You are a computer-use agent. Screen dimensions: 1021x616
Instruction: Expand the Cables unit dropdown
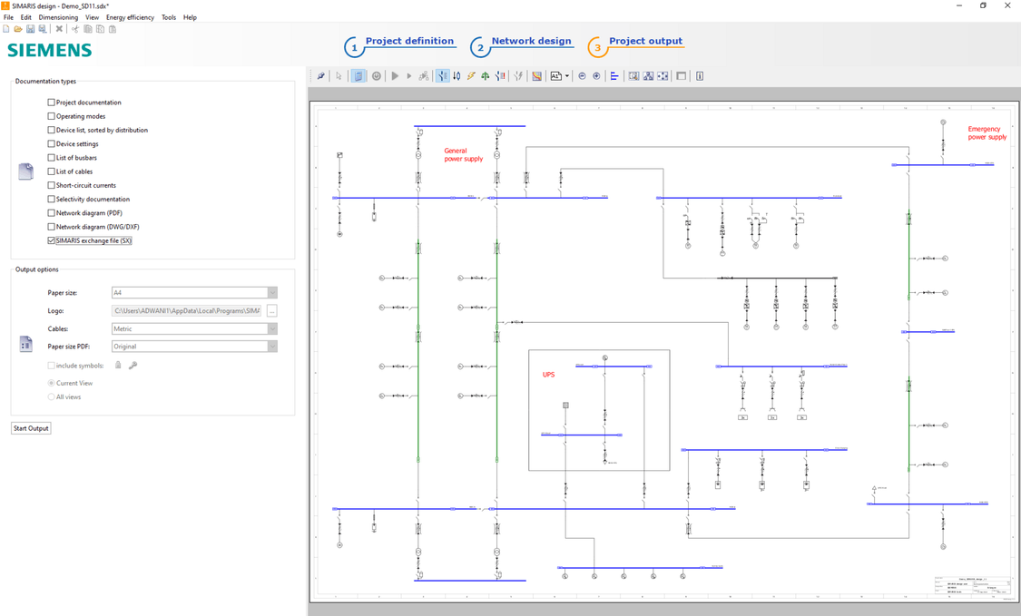click(x=271, y=328)
